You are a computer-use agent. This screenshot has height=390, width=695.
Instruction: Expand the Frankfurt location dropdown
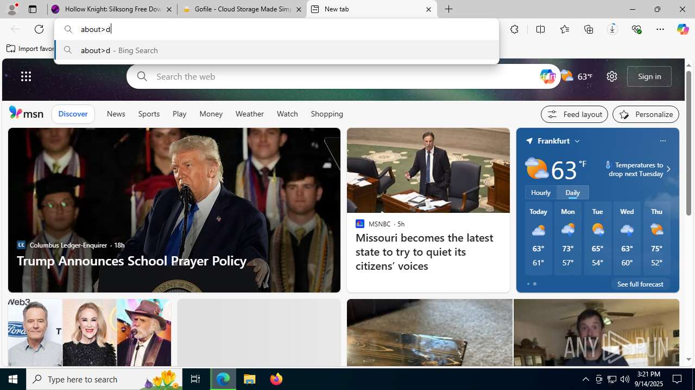tap(577, 141)
